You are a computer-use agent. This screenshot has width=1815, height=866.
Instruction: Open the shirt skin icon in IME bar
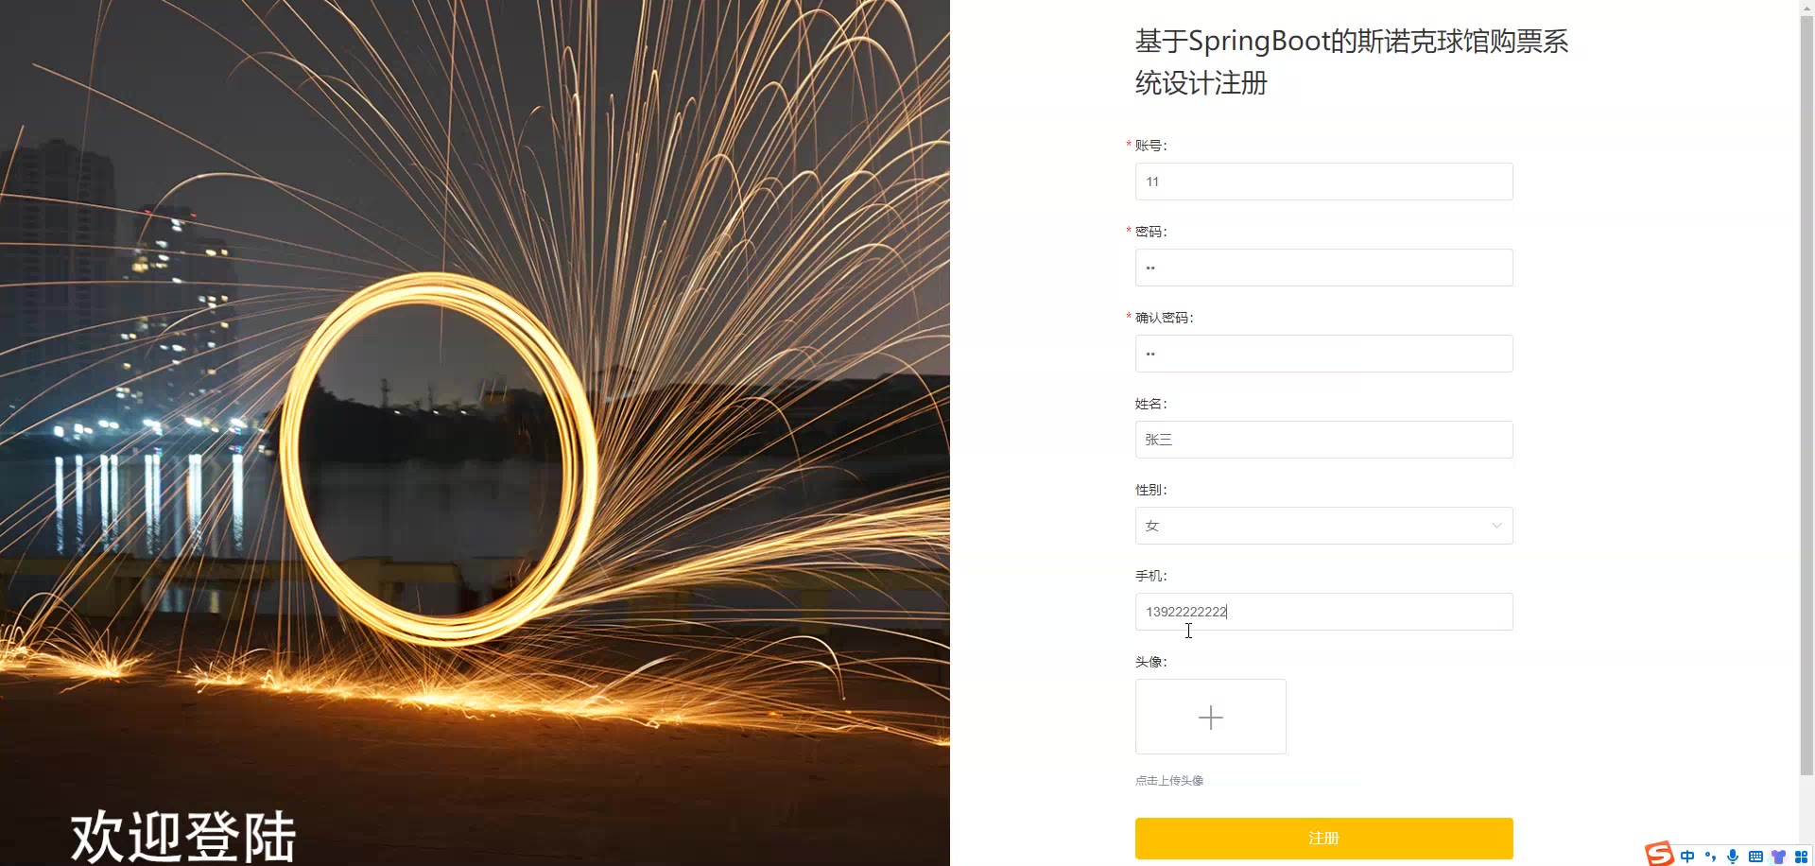pos(1778,857)
